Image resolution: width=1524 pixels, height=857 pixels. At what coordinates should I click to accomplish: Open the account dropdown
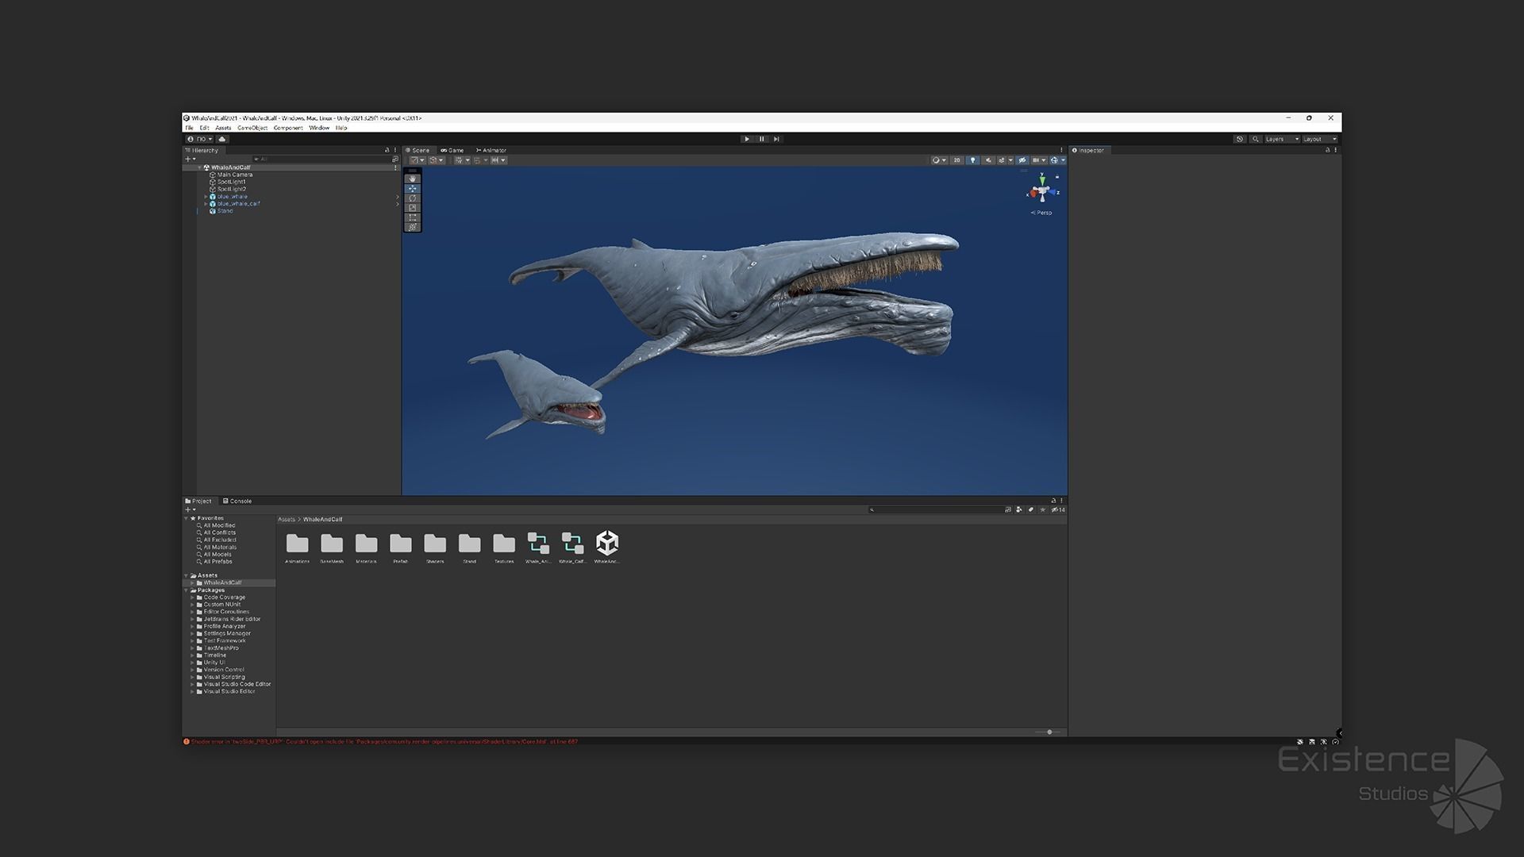[200, 139]
